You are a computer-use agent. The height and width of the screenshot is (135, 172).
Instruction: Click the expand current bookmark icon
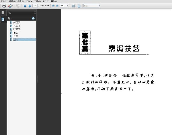[33, 18]
